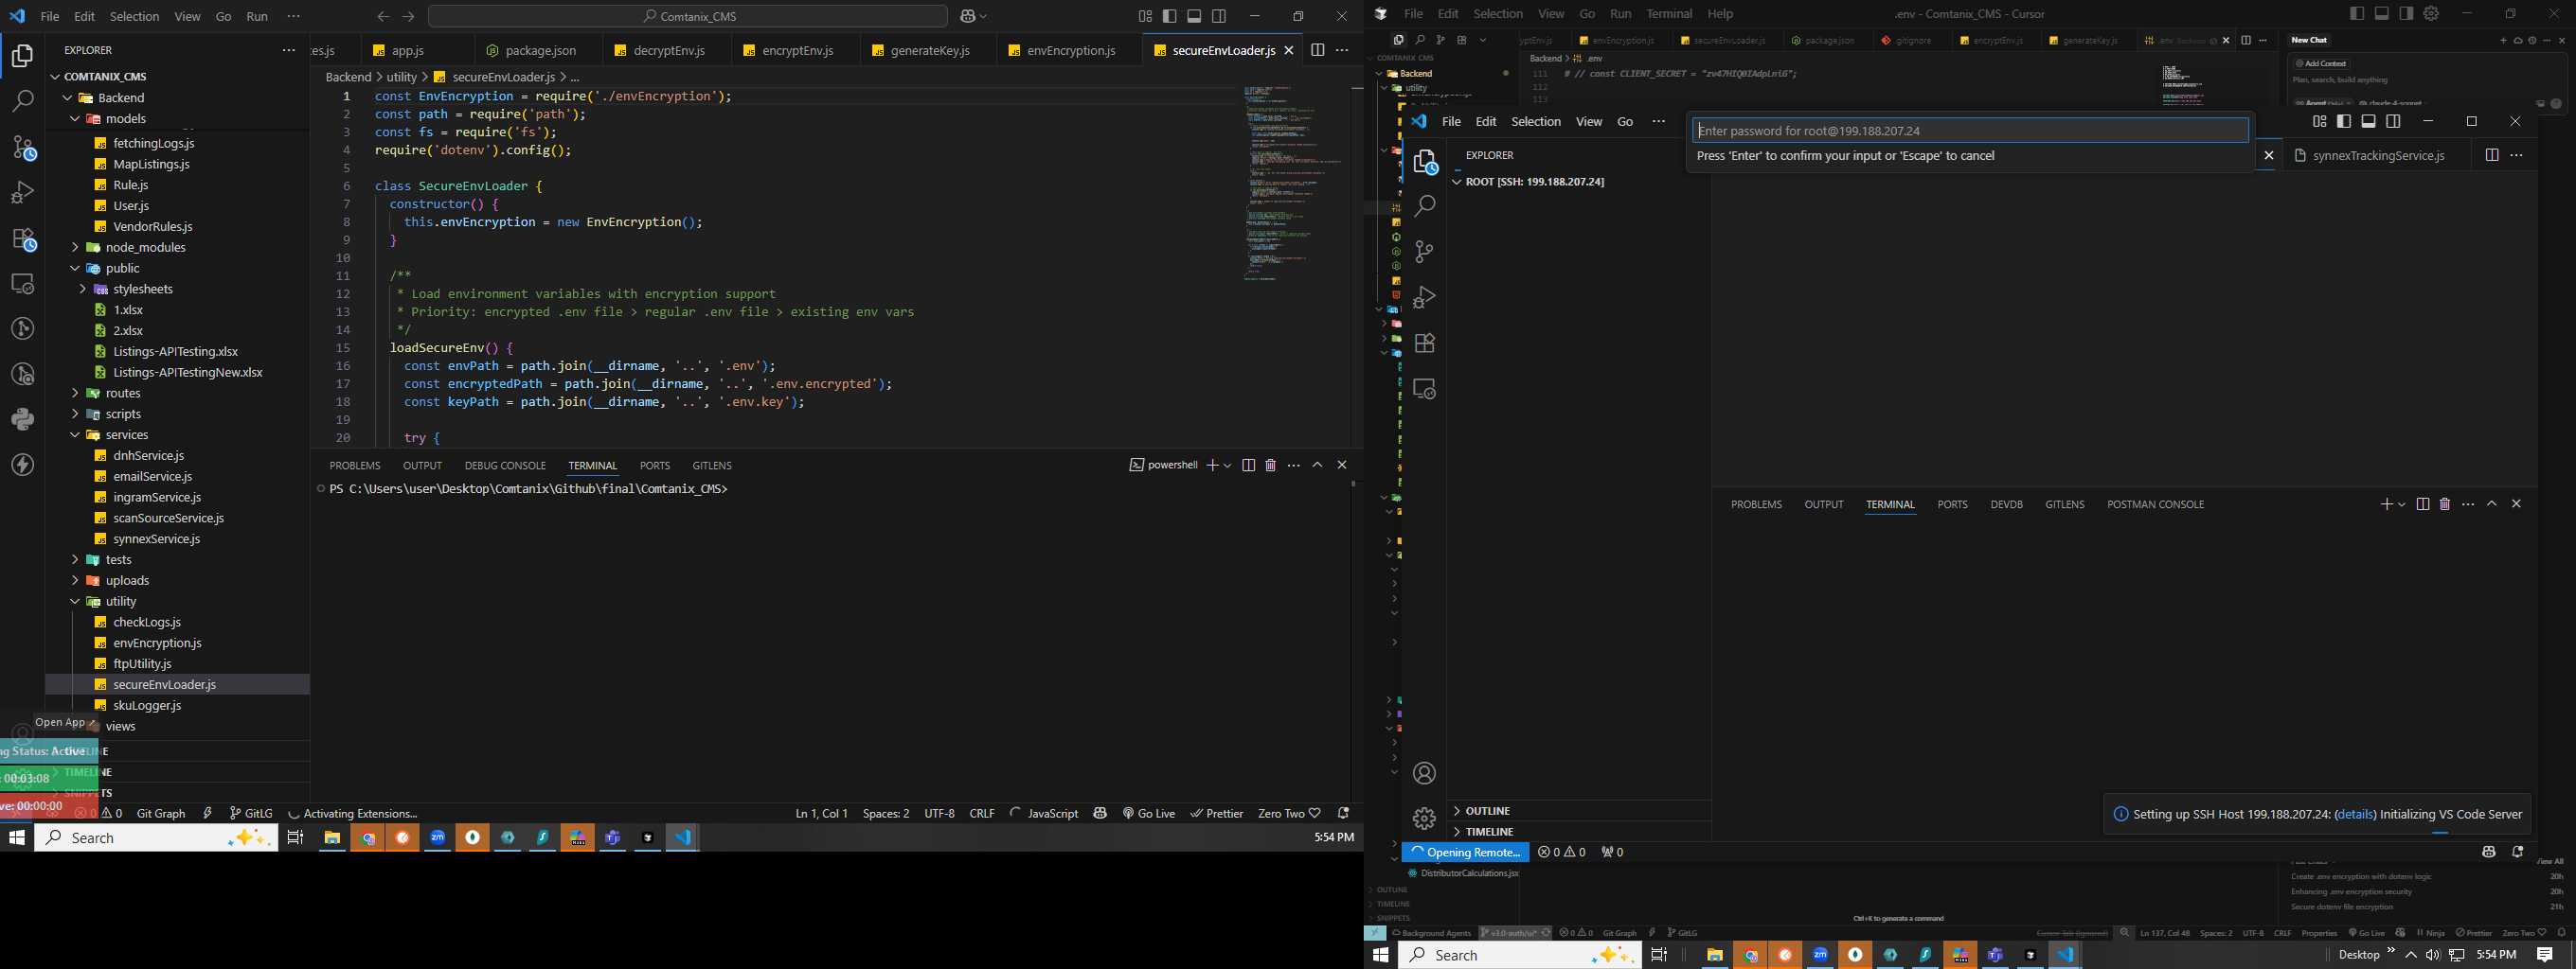Open Run and Debug in SSH VS Code window
The width and height of the screenshot is (2576, 969).
pyautogui.click(x=1424, y=297)
